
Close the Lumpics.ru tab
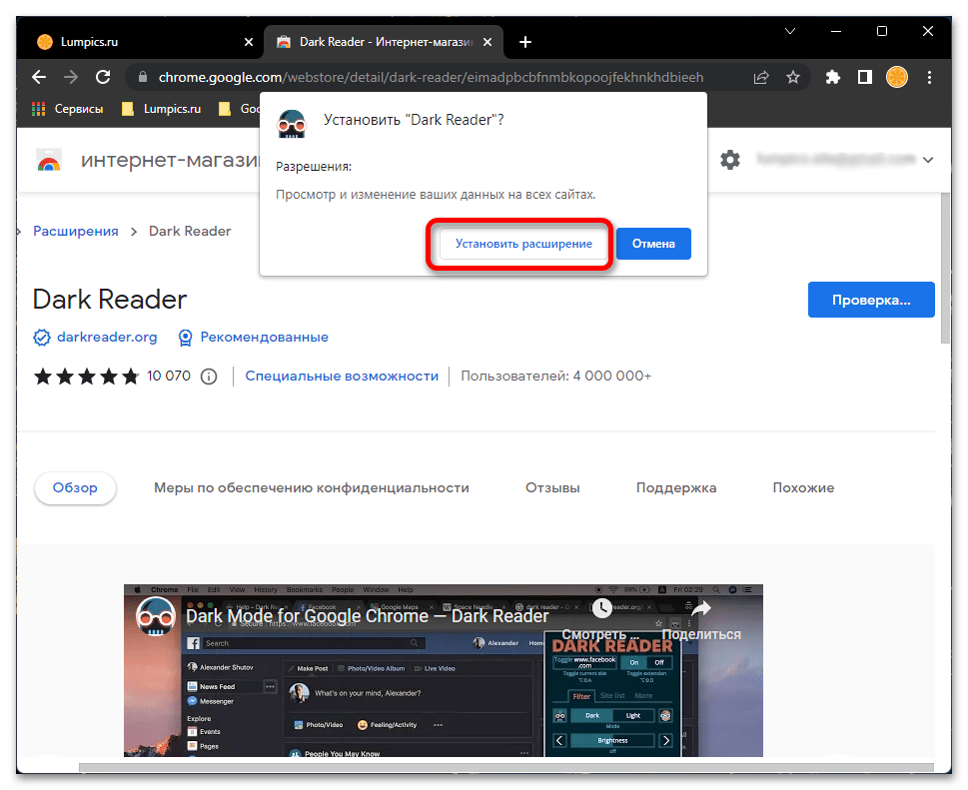point(248,42)
